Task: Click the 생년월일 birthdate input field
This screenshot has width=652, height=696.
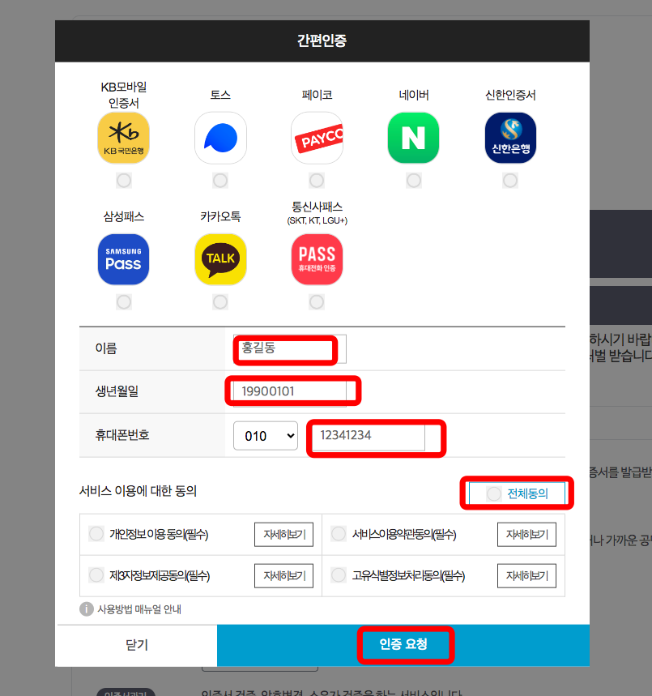Action: point(290,391)
